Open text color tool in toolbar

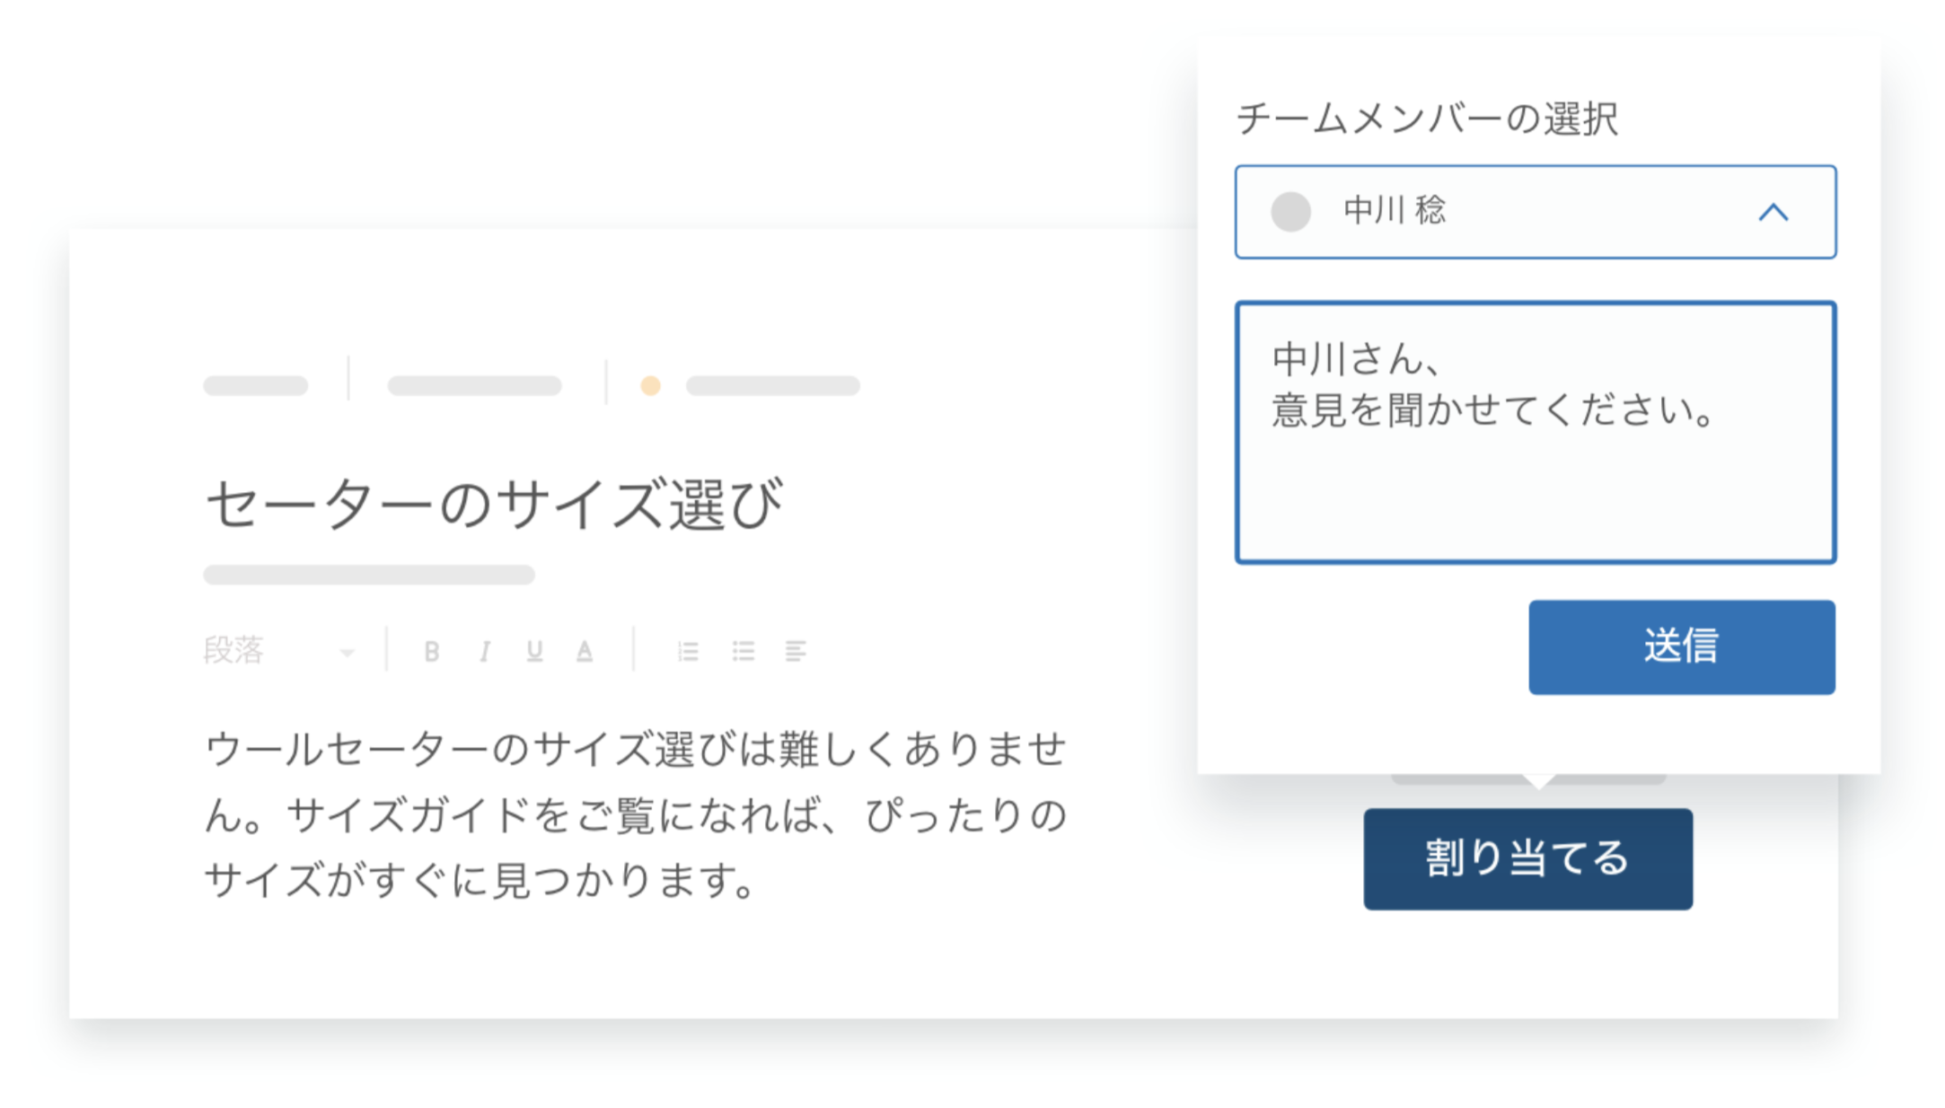[585, 651]
